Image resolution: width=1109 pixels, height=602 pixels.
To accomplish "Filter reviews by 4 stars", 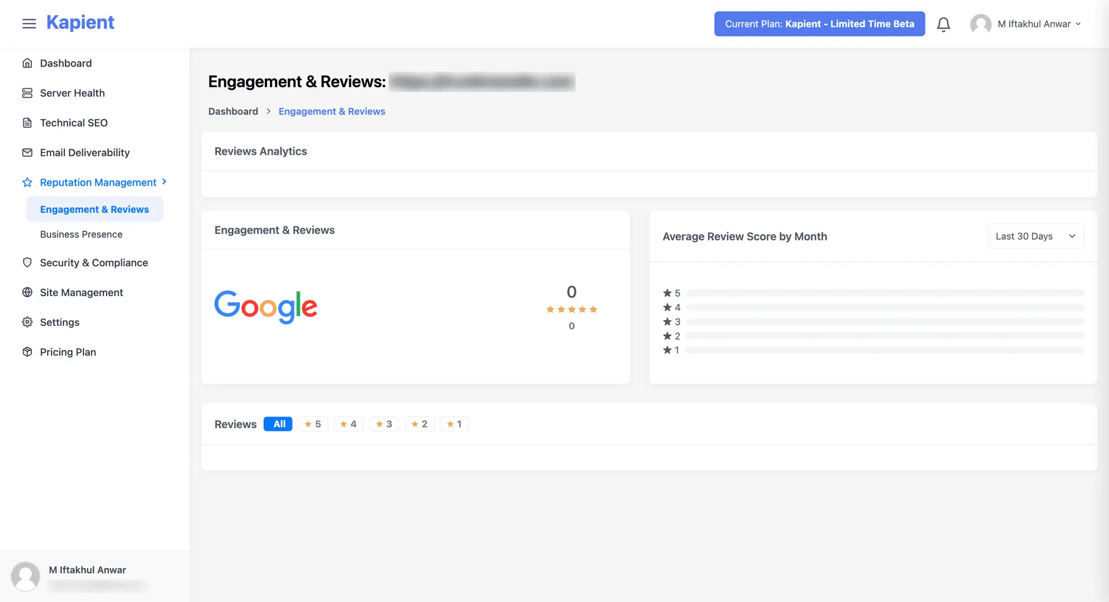I will click(348, 424).
